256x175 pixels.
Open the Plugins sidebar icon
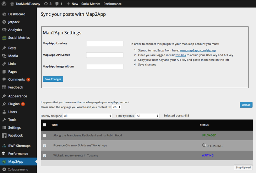(4, 104)
